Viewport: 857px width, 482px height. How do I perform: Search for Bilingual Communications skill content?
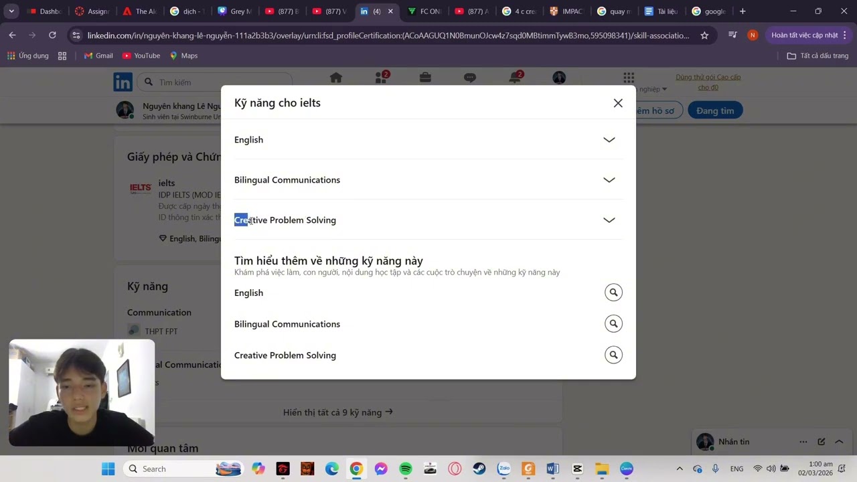[x=613, y=324]
